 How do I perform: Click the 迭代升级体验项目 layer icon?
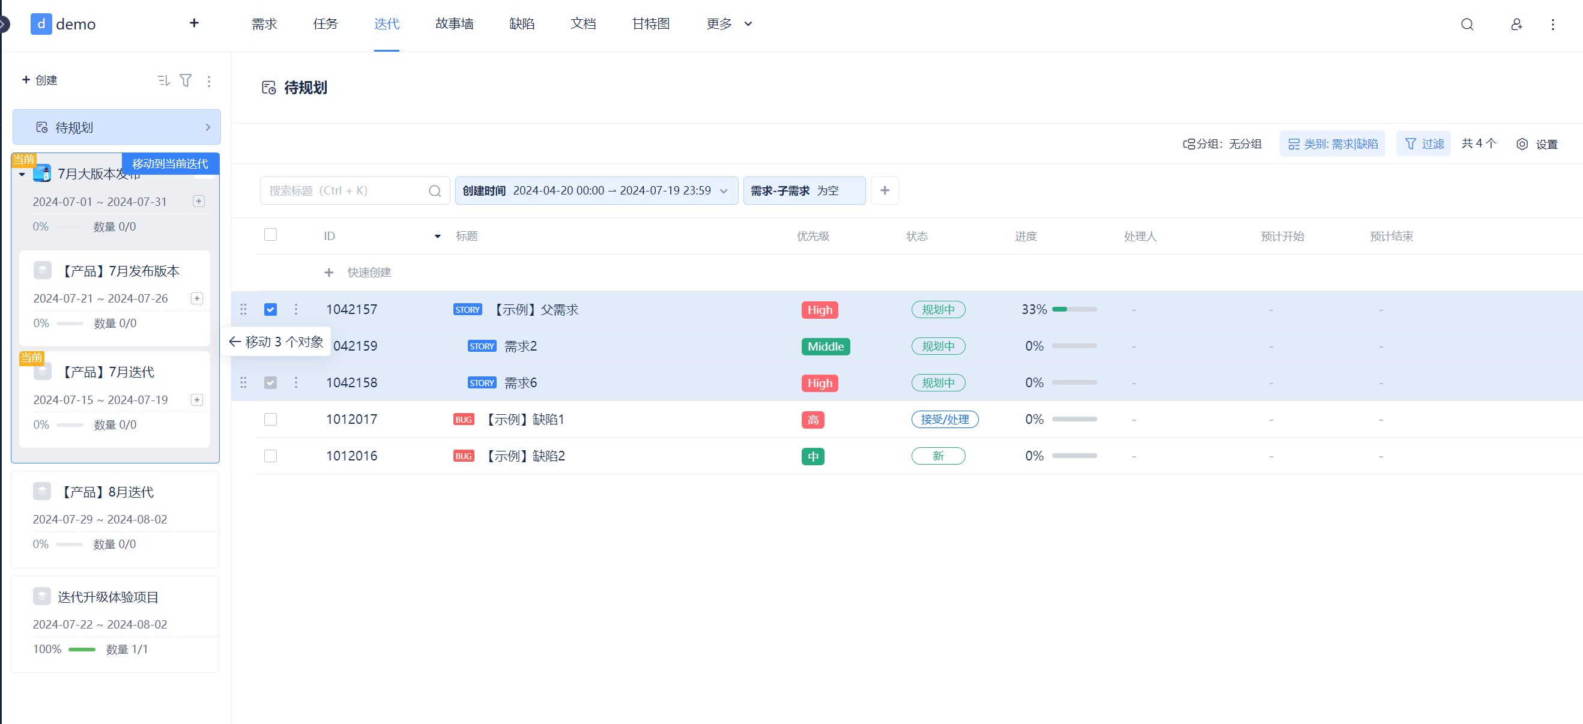point(42,596)
